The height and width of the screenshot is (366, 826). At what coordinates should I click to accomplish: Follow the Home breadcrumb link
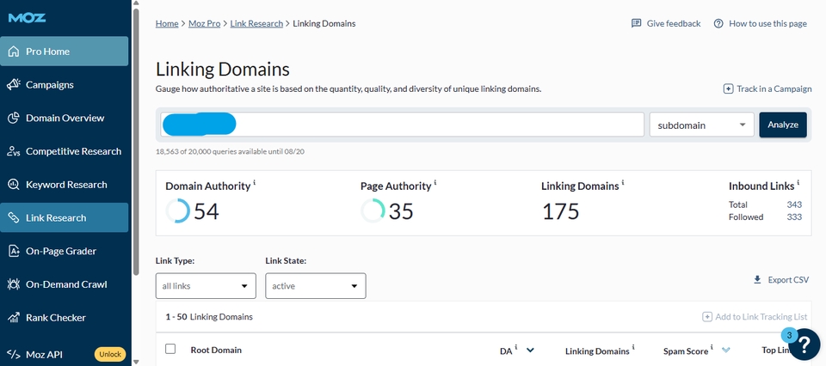tap(167, 24)
